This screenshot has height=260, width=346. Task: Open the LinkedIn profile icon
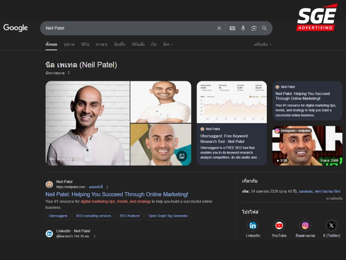tap(253, 225)
